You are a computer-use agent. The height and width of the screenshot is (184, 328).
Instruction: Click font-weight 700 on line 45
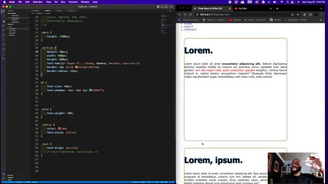[x=60, y=113]
